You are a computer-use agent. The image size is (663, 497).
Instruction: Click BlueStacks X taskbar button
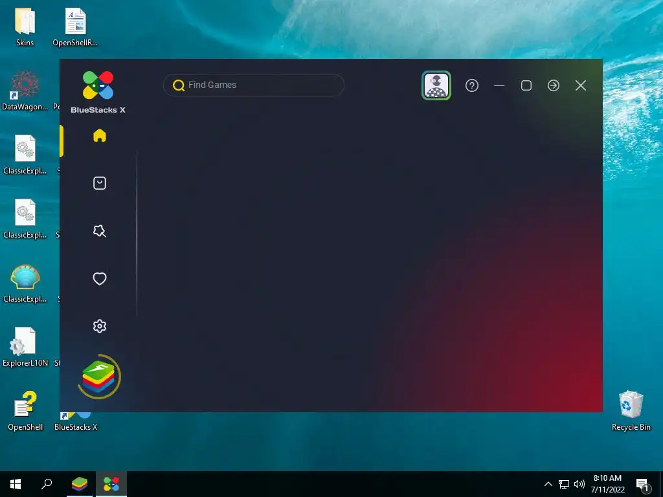pos(111,484)
